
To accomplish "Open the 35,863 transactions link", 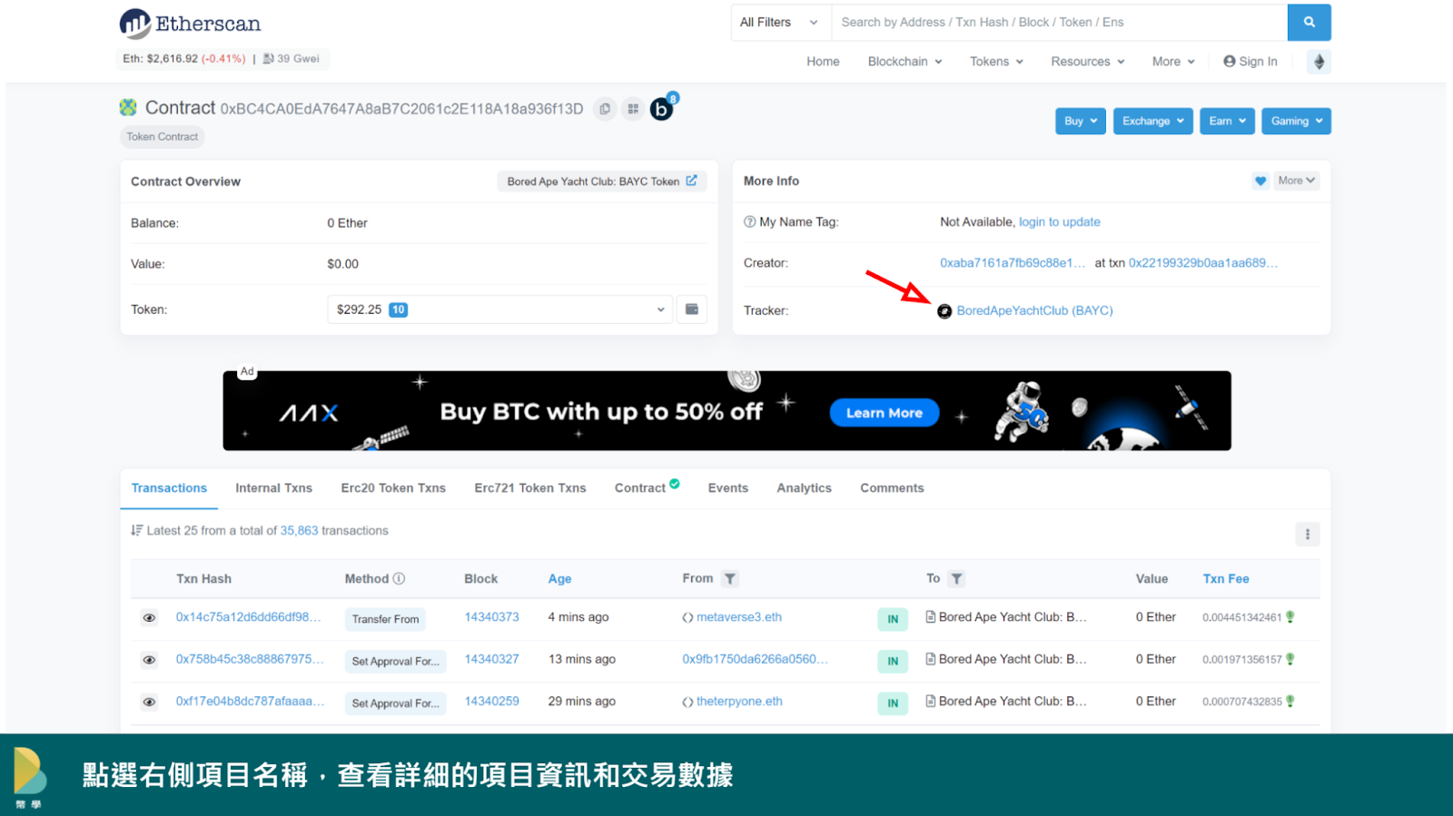I will click(x=299, y=531).
